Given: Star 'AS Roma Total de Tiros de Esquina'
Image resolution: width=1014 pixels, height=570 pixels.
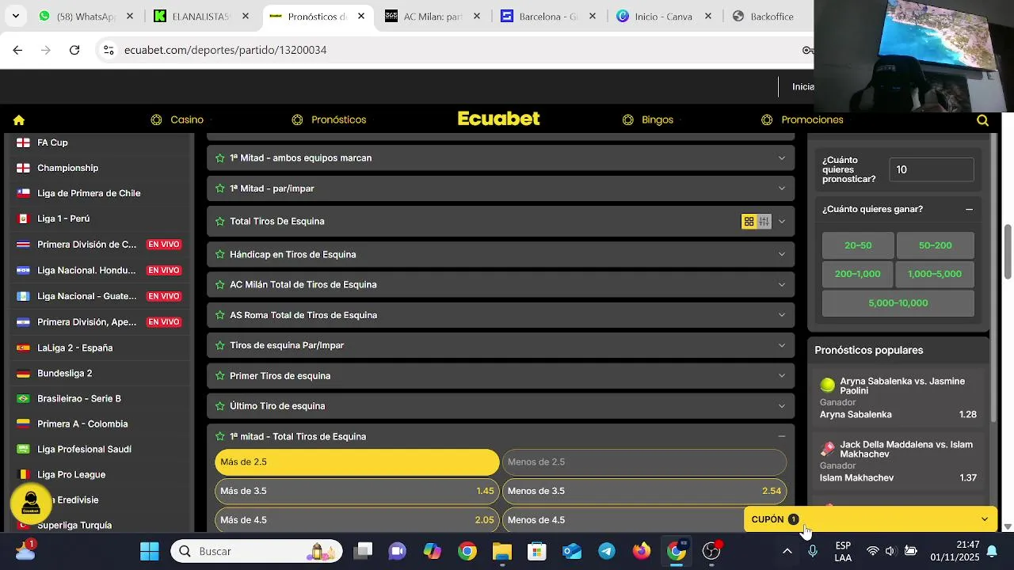Looking at the screenshot, I should (x=220, y=315).
